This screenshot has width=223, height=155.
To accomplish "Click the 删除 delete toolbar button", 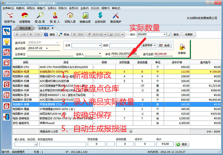I will click(78, 35).
